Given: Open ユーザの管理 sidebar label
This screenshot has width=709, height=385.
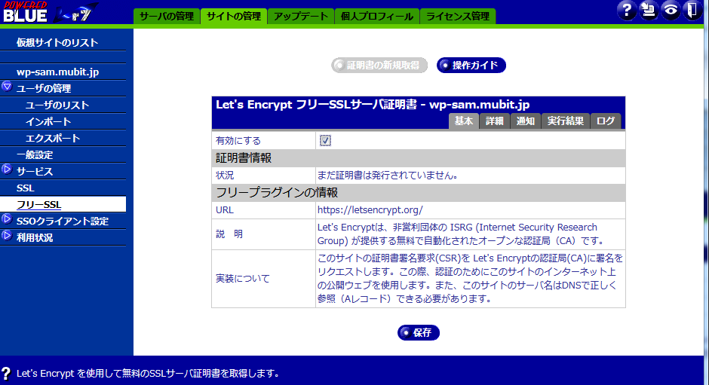Looking at the screenshot, I should [44, 89].
